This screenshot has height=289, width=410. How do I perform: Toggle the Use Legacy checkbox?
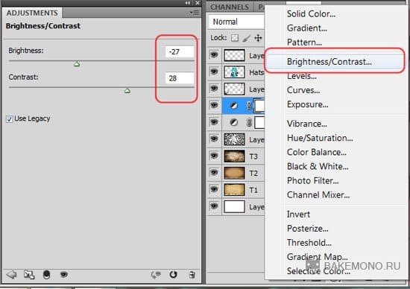click(x=10, y=119)
